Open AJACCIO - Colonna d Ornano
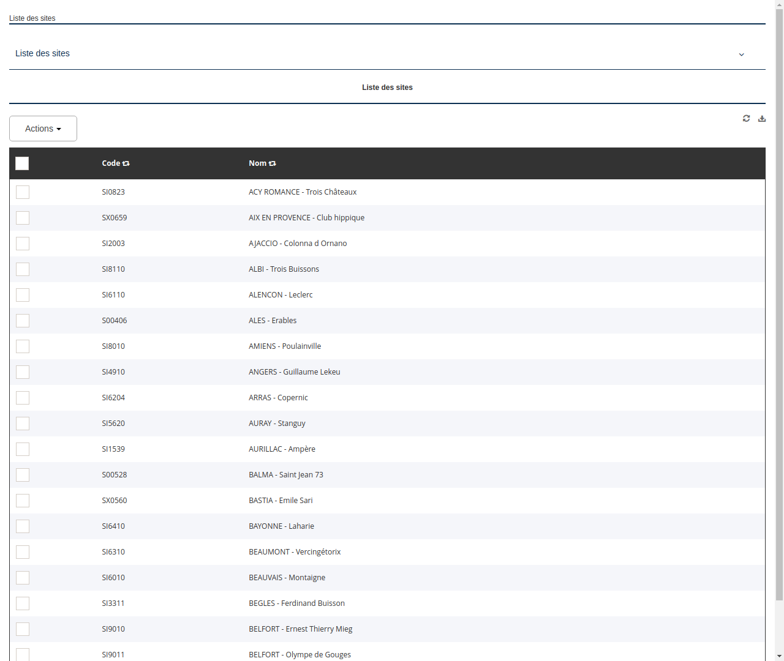Screen dimensions: 784x661 (298, 243)
